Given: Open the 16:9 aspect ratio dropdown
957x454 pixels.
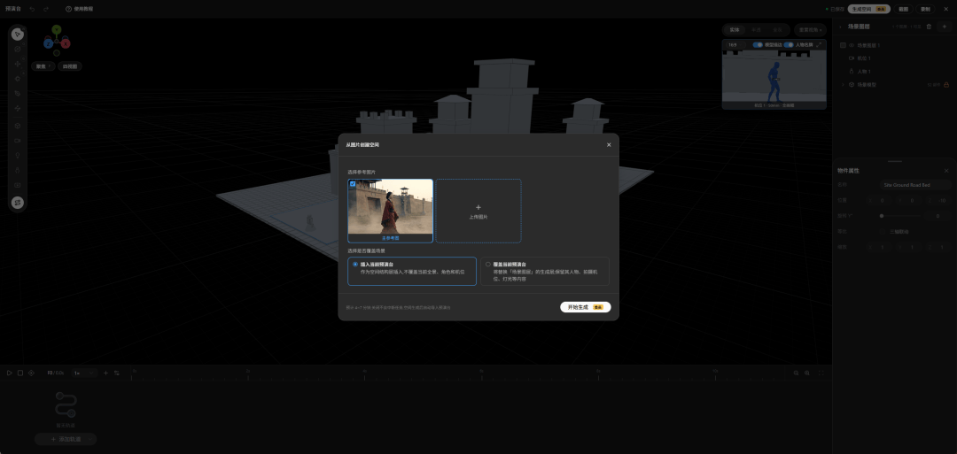Looking at the screenshot, I should (735, 44).
